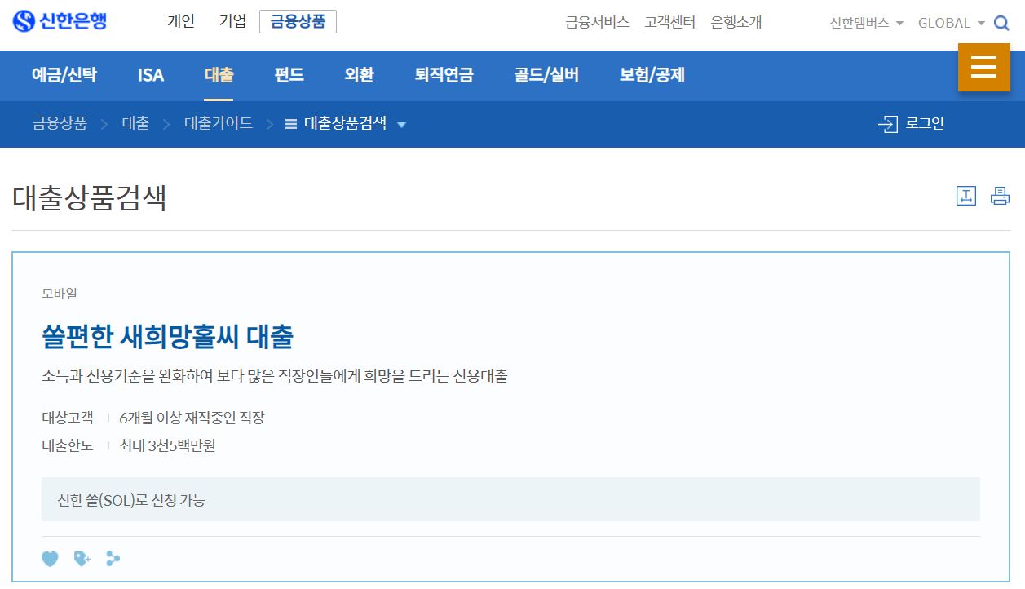Switch to the 금융상품 tab
The width and height of the screenshot is (1025, 589).
tap(298, 22)
